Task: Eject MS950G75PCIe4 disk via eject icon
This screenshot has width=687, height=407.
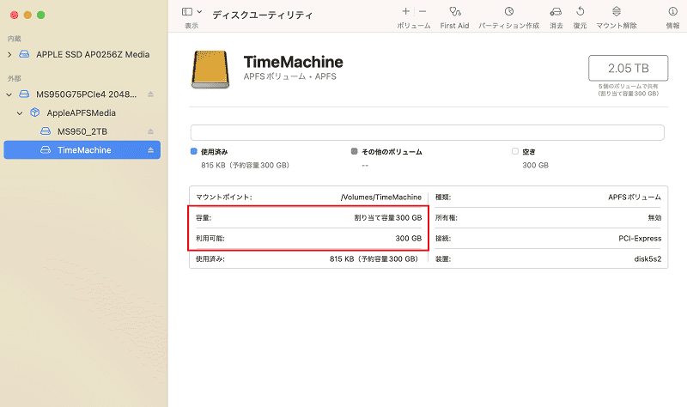Action: [150, 94]
